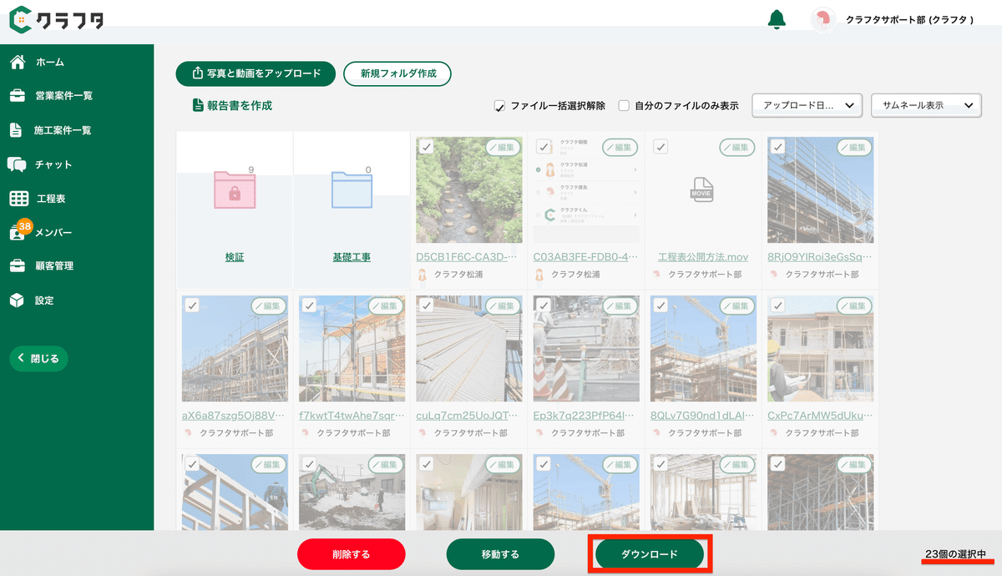Click ダウンロード button
This screenshot has width=1002, height=576.
point(650,554)
